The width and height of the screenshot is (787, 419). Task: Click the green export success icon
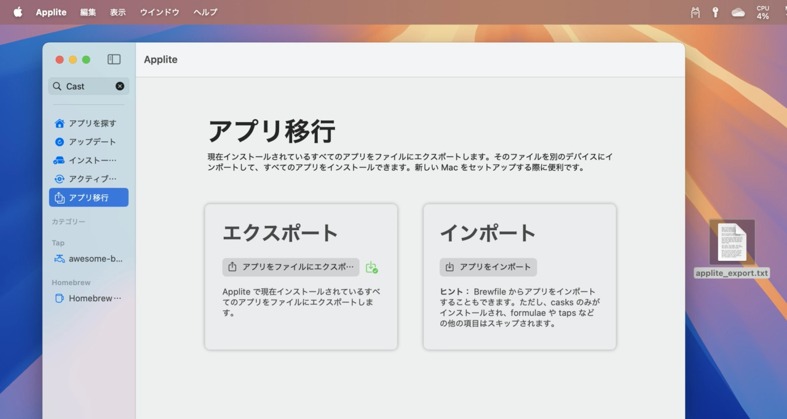click(371, 267)
